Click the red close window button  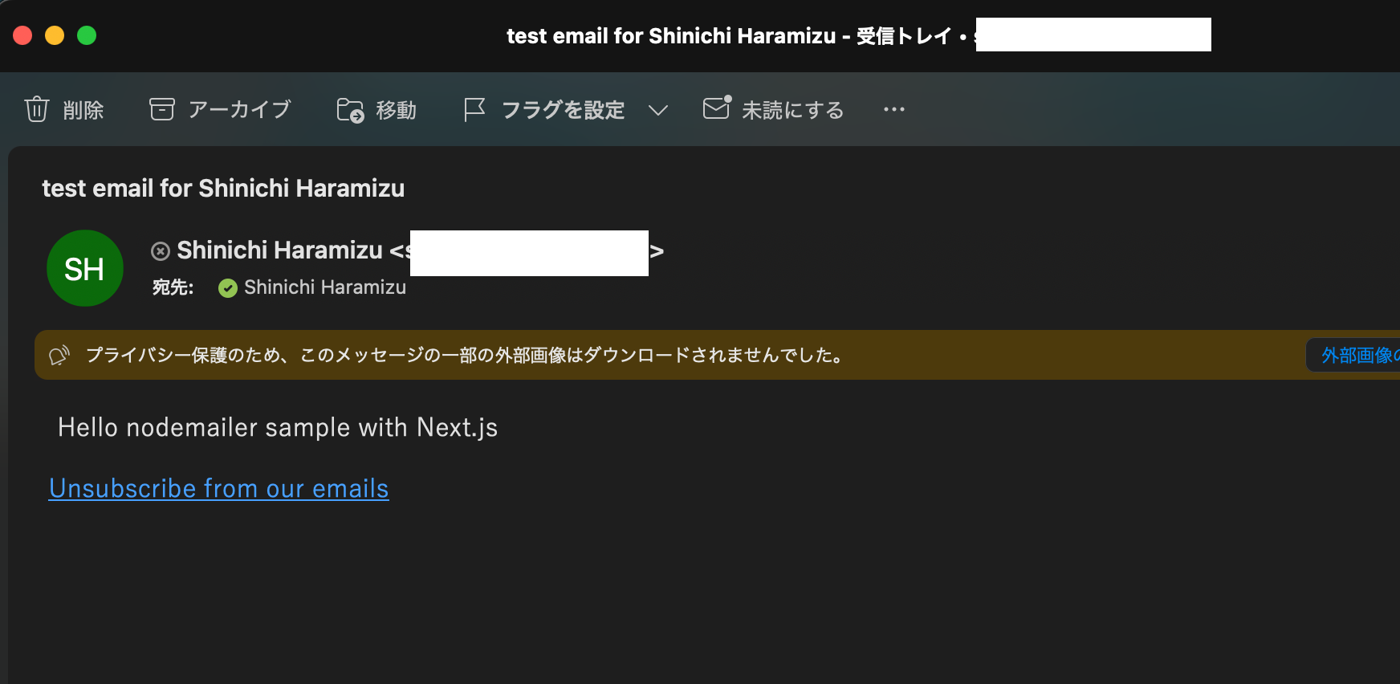(x=22, y=35)
